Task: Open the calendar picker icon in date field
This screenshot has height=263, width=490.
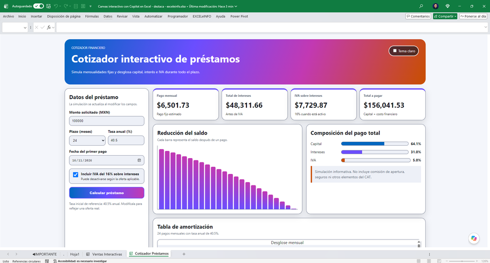Action: tap(139, 160)
